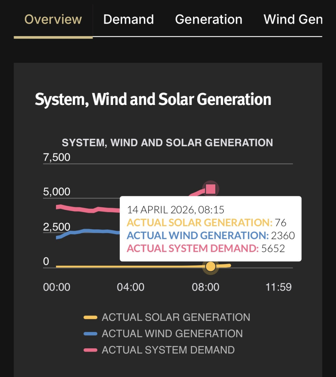Click the 14 April 2026 tooltip header
Screen dimensions: 336x377
click(176, 209)
